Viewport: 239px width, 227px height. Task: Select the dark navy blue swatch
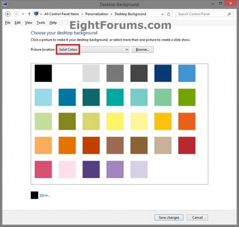tap(163, 73)
